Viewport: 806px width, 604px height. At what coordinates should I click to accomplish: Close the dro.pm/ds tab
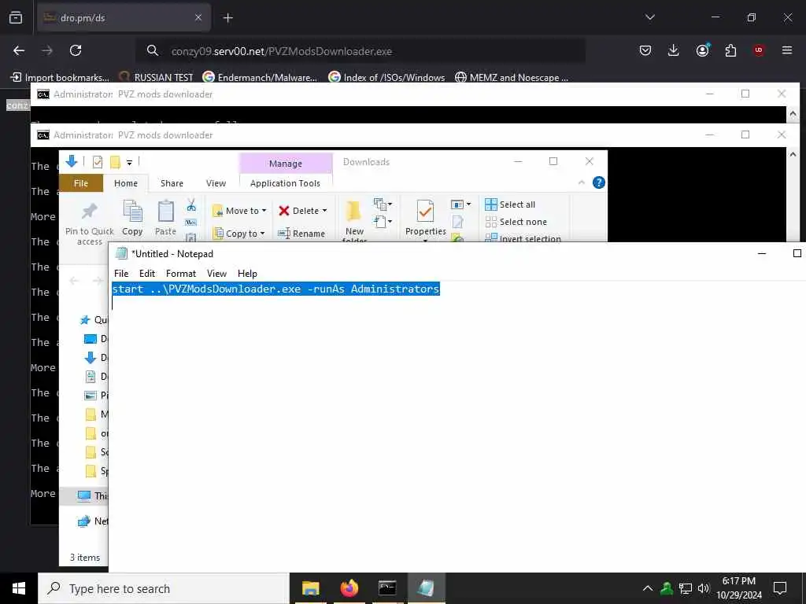[198, 18]
